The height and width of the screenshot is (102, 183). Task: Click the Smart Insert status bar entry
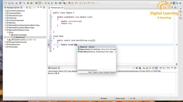tap(120, 98)
